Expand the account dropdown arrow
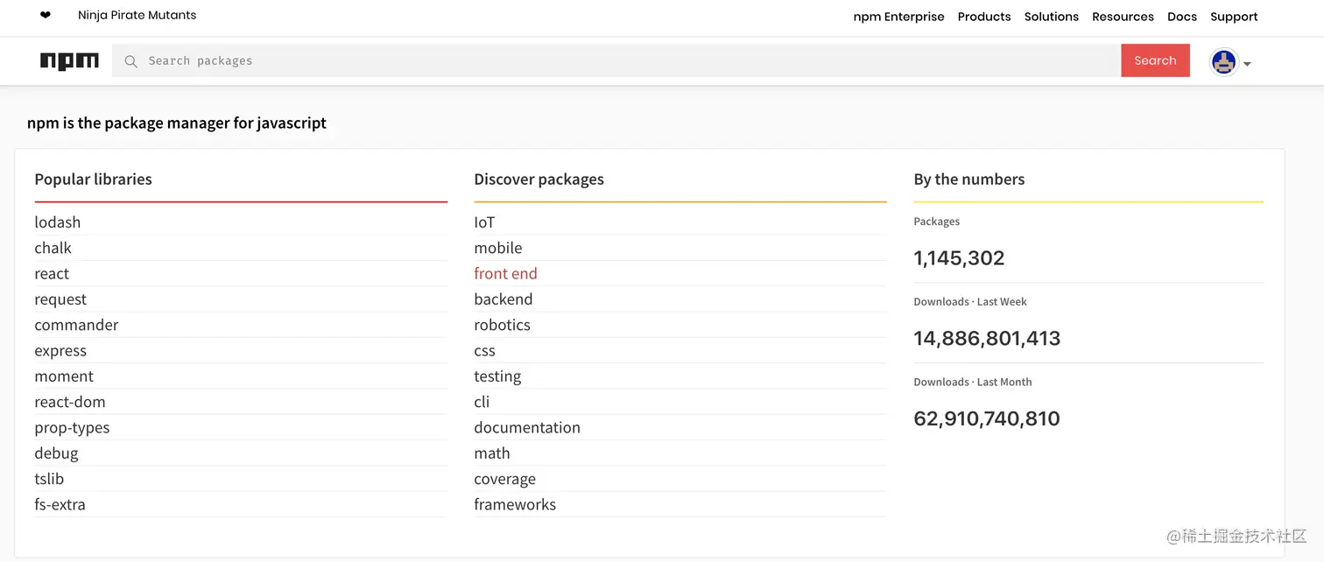Image resolution: width=1324 pixels, height=562 pixels. pyautogui.click(x=1247, y=64)
